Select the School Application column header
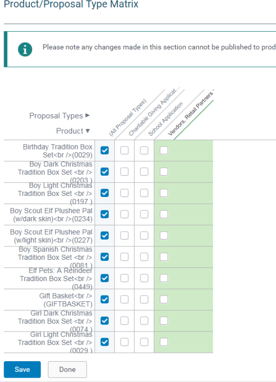276x382 pixels. click(165, 119)
